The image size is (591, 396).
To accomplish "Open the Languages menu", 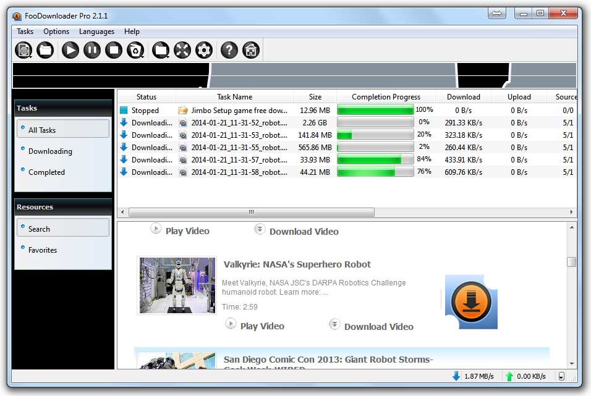I will pos(96,32).
